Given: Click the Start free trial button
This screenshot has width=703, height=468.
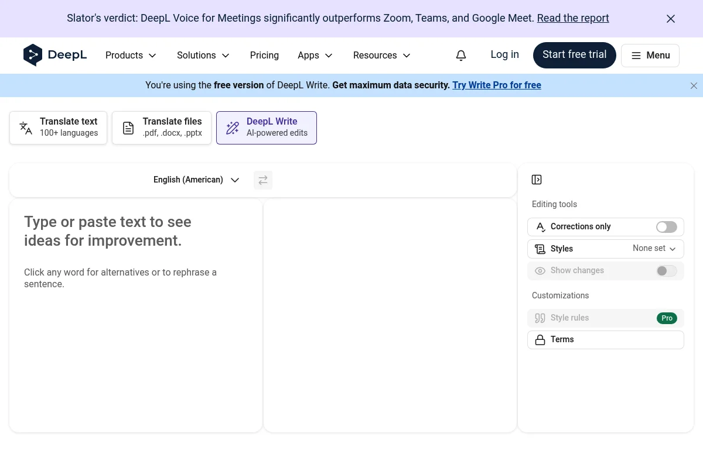Looking at the screenshot, I should pyautogui.click(x=575, y=55).
